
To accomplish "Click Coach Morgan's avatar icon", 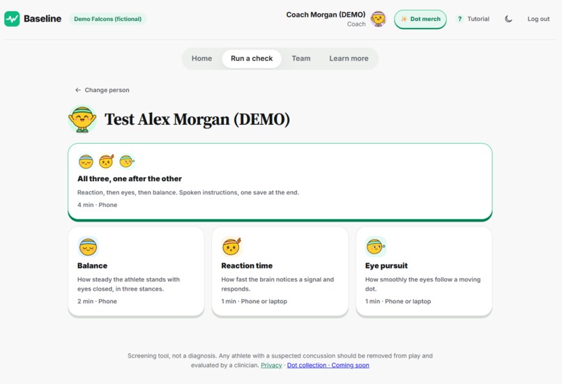I will (x=378, y=19).
